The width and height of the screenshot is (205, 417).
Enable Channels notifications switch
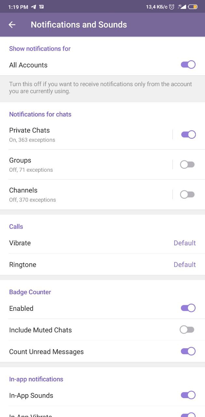coord(187,194)
